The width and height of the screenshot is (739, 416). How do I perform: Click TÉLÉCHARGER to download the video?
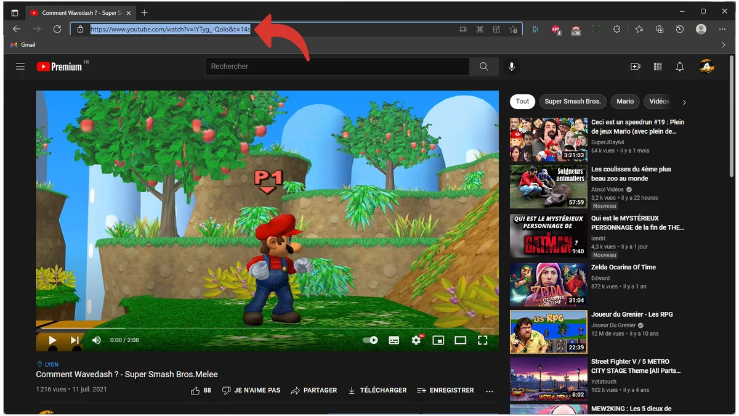pos(377,391)
